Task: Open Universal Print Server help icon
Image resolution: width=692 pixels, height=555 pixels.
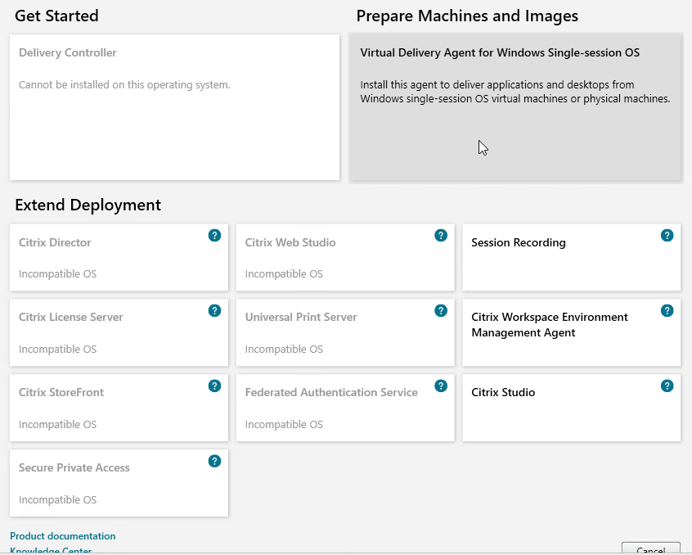Action: (440, 311)
